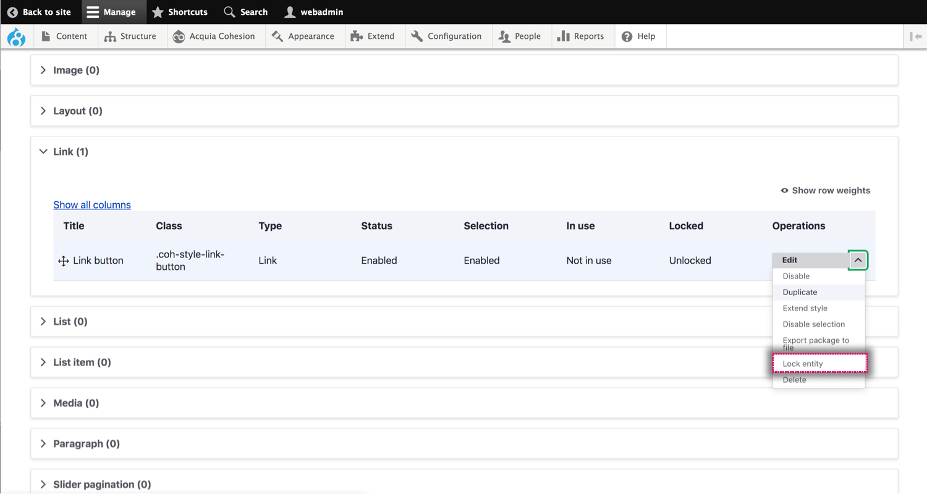Open the Extend modules page
Viewport: 927px width, 494px height.
tap(373, 36)
